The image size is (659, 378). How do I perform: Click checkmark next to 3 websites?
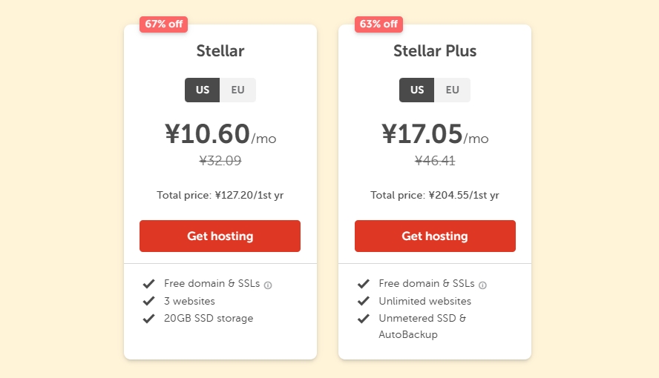(149, 301)
